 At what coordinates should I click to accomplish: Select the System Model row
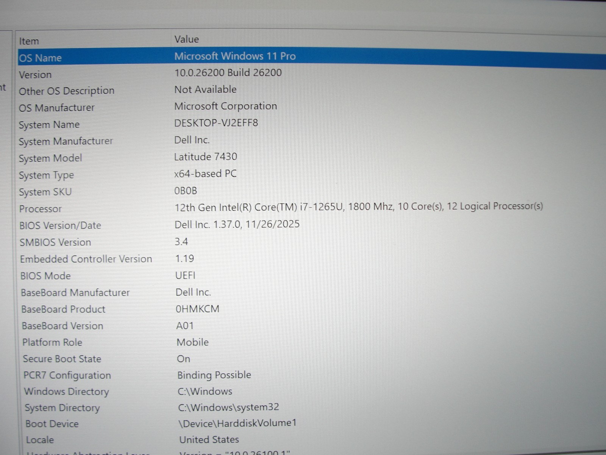pyautogui.click(x=50, y=158)
